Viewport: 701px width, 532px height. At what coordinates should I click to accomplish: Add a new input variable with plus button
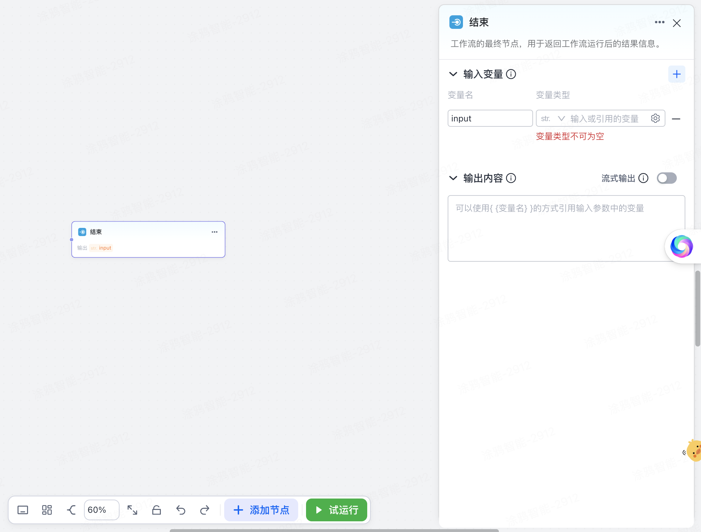pos(676,74)
